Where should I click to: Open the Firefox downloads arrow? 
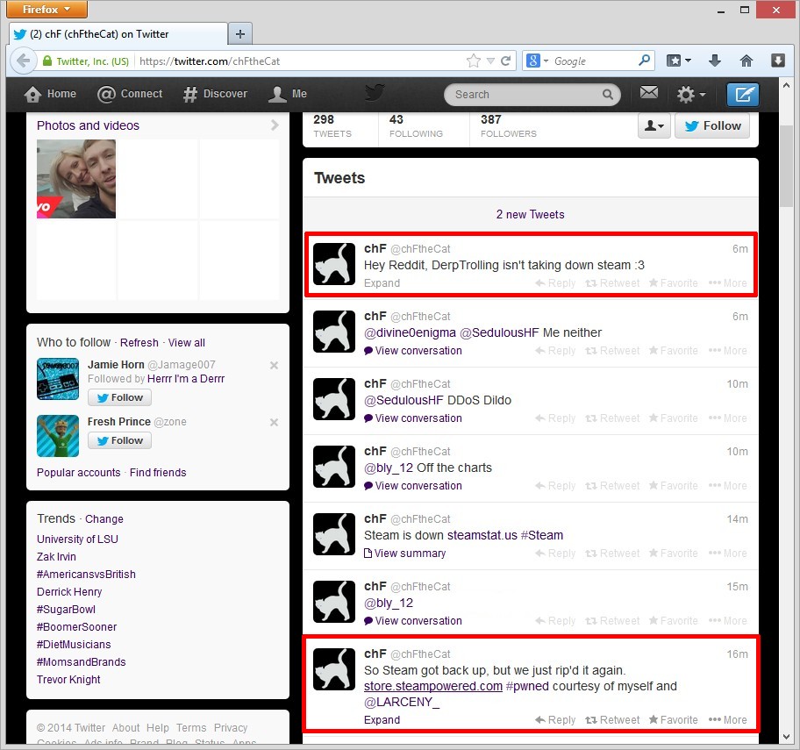click(715, 61)
